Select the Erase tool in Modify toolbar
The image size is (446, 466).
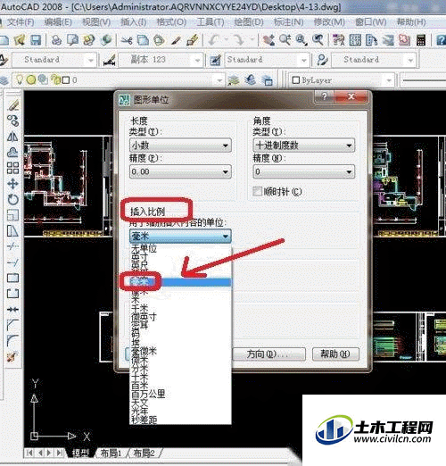pyautogui.click(x=12, y=105)
